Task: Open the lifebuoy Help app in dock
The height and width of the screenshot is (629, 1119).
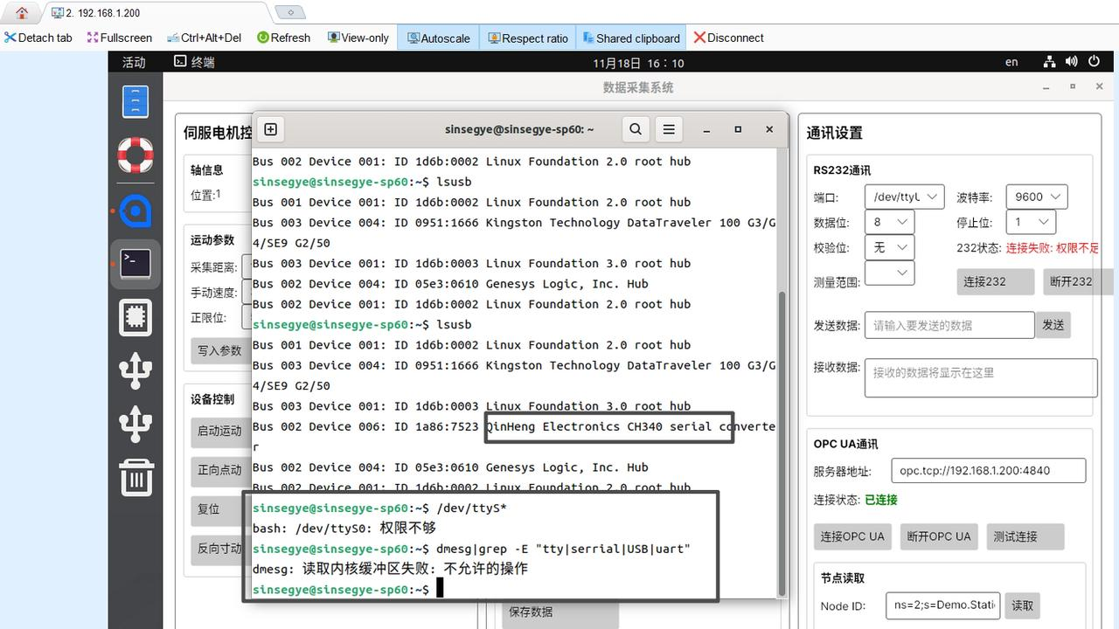Action: click(136, 156)
